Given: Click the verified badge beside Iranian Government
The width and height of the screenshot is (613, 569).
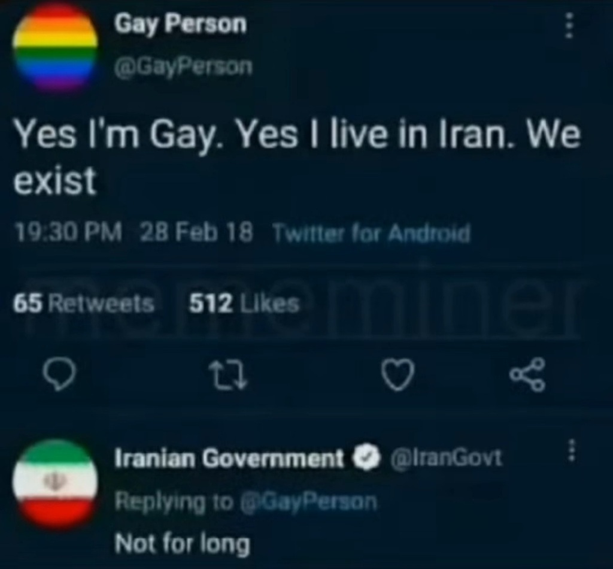Looking at the screenshot, I should (366, 458).
